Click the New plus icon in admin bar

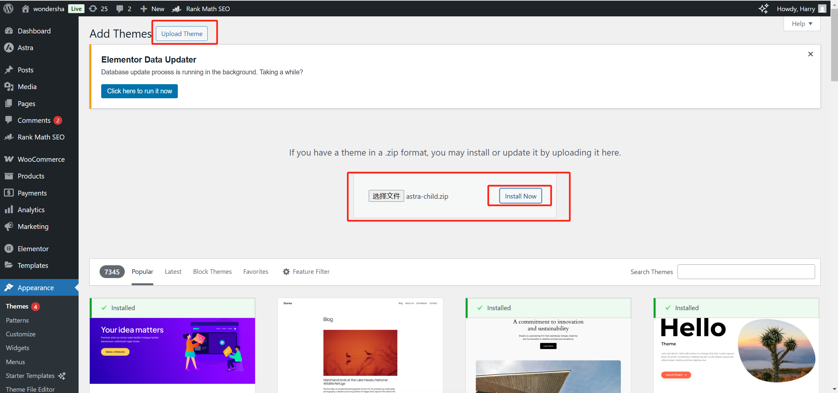(x=143, y=9)
